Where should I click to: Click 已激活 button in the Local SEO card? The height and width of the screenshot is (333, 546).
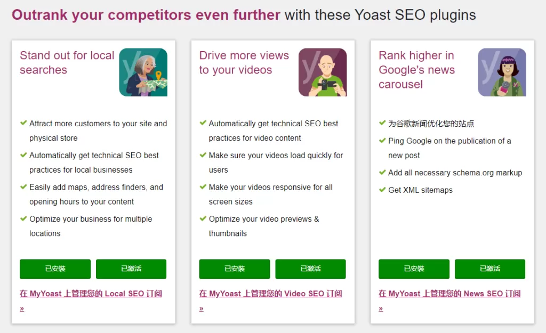point(131,269)
